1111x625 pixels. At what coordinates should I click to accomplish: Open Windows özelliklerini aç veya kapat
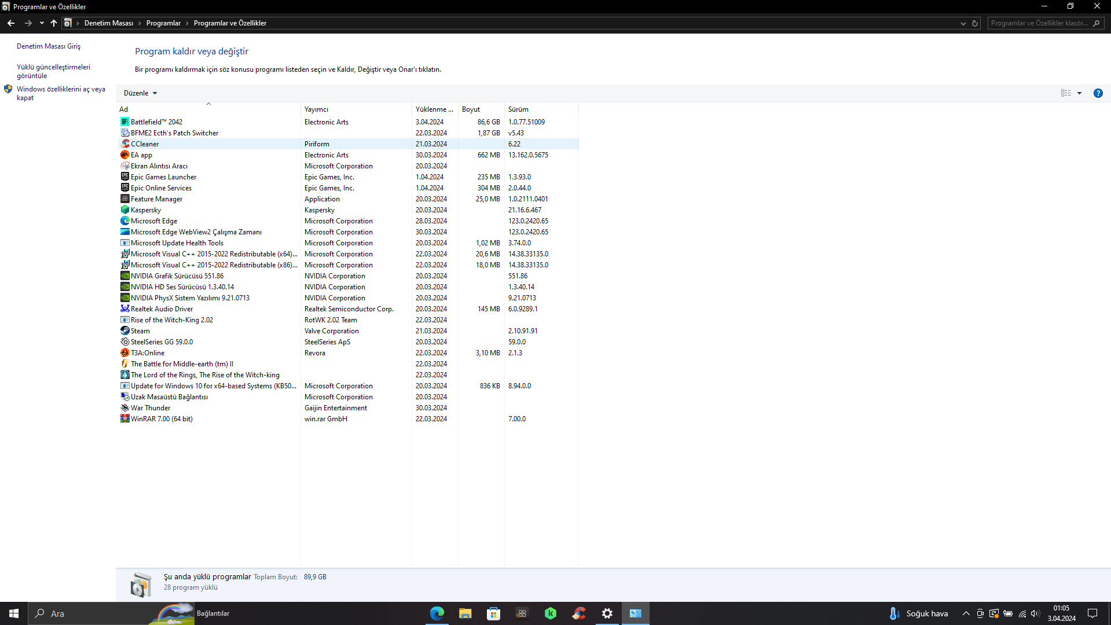tap(61, 94)
